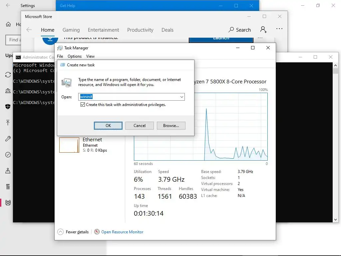Click the Settings Find a setting box
This screenshot has height=256, width=341.
coord(13,40)
